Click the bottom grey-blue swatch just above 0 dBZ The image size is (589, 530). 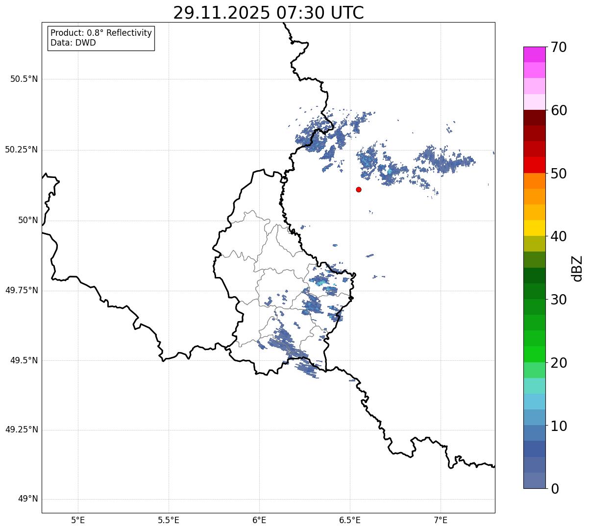click(x=534, y=480)
